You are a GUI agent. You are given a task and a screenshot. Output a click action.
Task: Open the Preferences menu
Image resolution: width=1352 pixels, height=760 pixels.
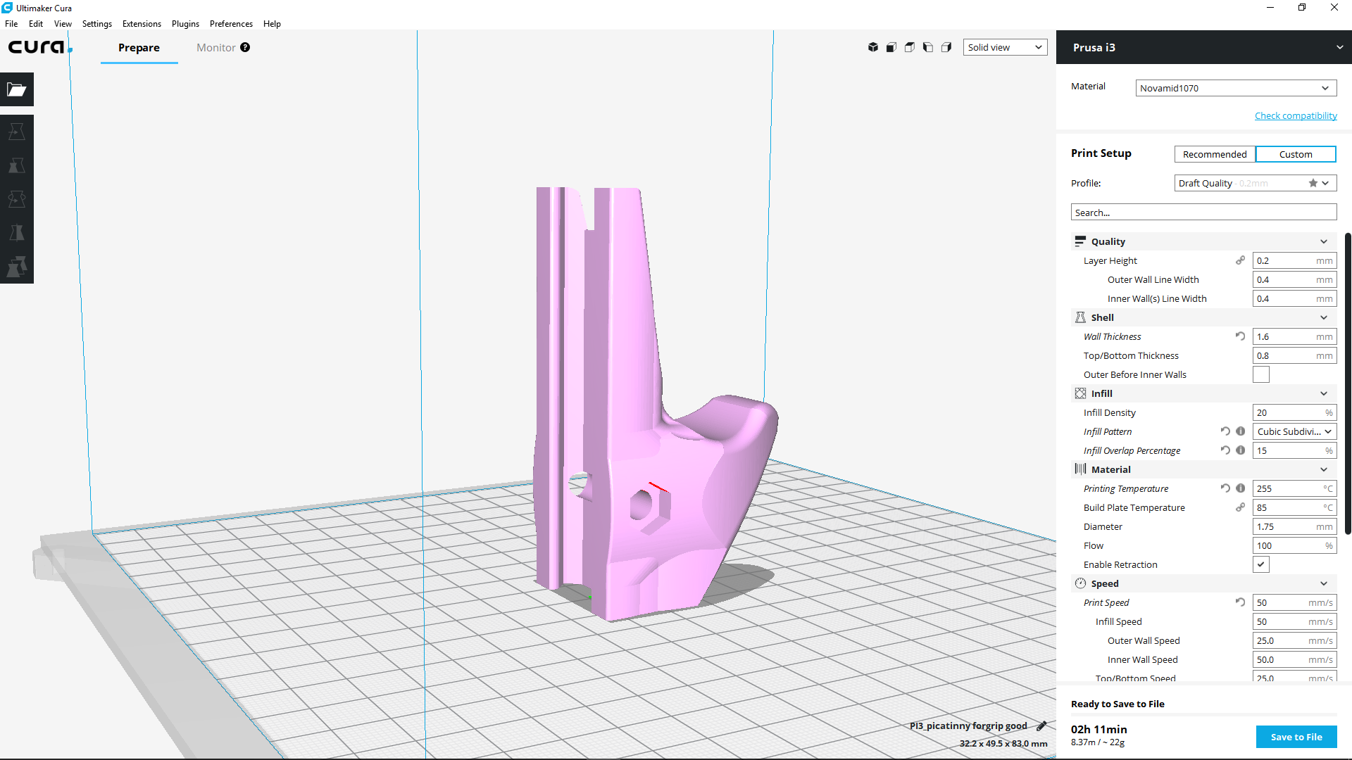coord(231,23)
